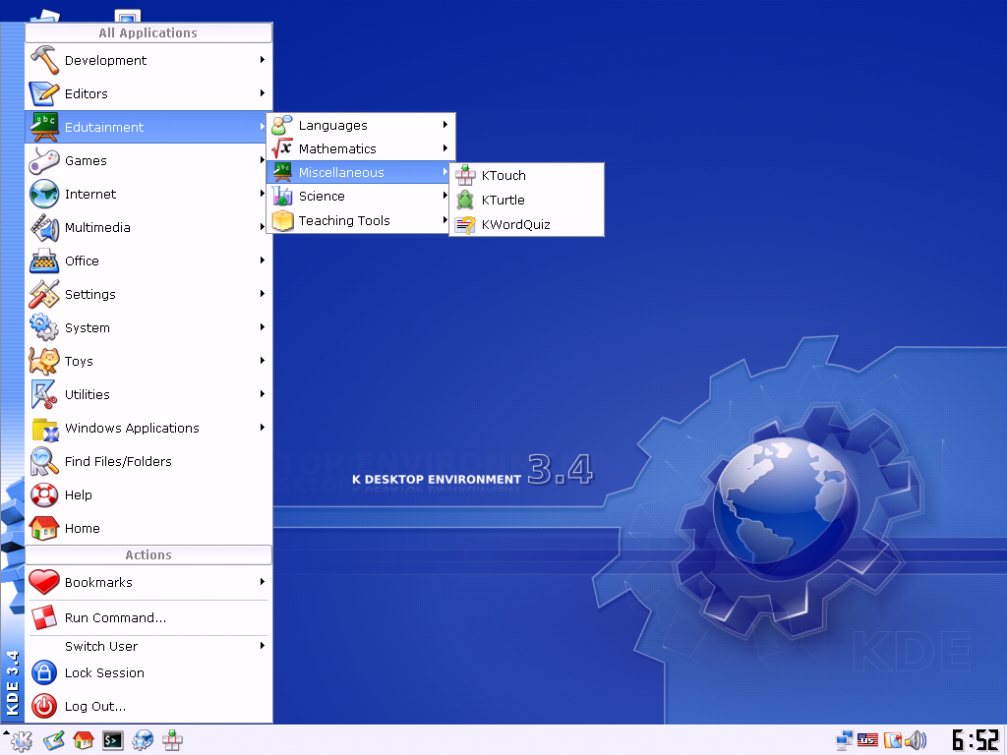The width and height of the screenshot is (1007, 755).
Task: Expand the Settings submenu arrow
Action: tap(262, 293)
